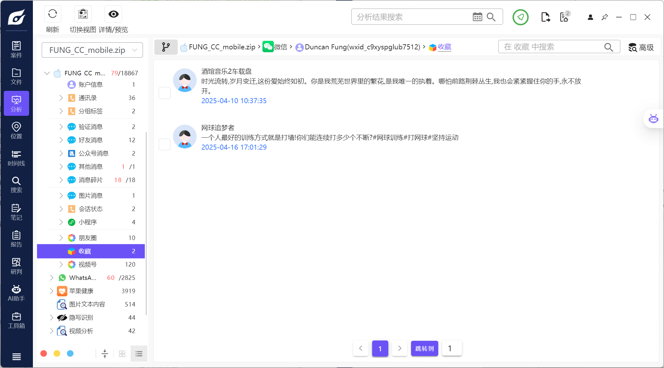Check the 网球追梦者 favorite item checkbox
This screenshot has width=664, height=368.
coord(164,144)
